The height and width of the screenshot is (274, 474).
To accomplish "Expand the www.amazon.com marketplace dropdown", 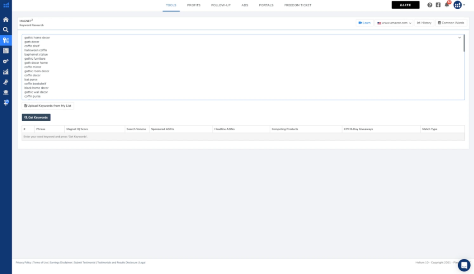I will (x=394, y=23).
